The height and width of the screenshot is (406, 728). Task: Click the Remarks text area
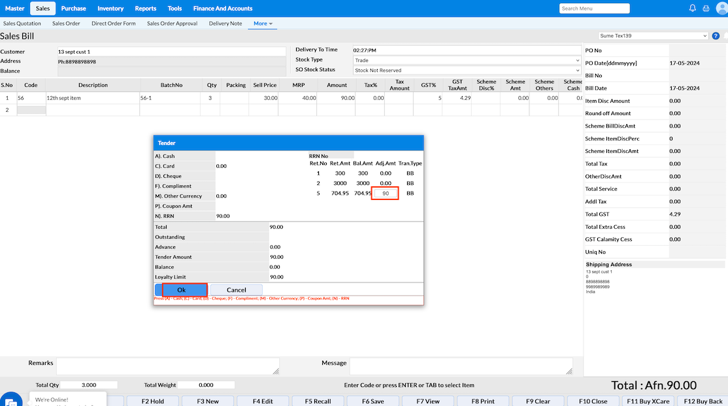168,366
